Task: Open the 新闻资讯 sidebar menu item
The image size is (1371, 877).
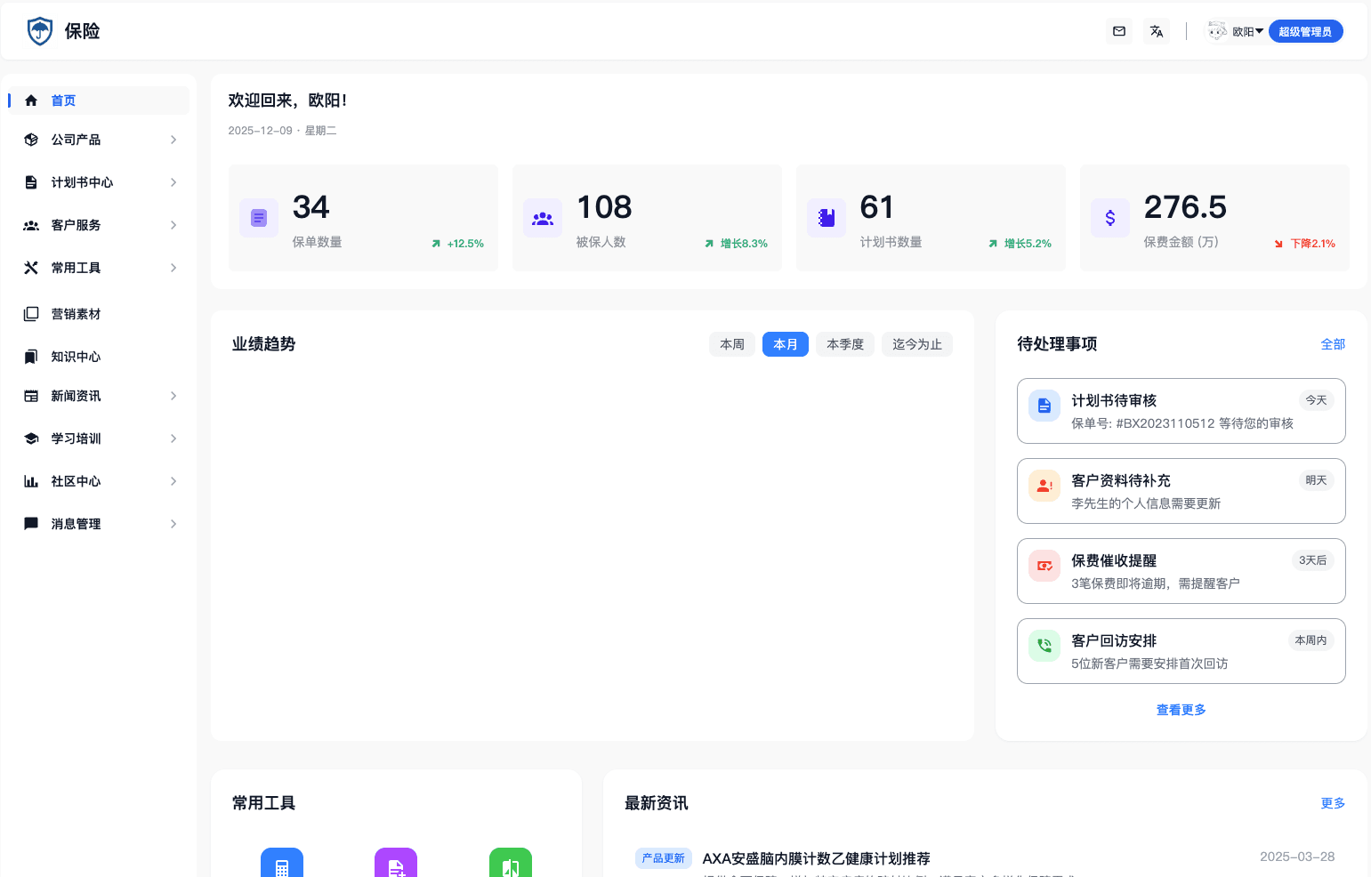Action: [98, 396]
